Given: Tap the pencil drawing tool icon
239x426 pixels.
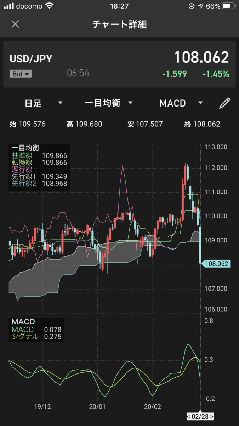Looking at the screenshot, I should tap(224, 103).
